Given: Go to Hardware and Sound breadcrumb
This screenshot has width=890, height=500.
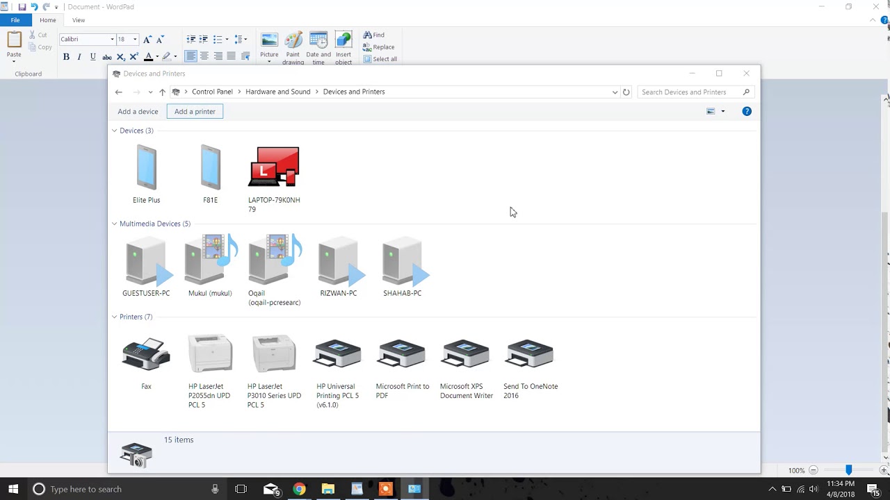Looking at the screenshot, I should coord(278,92).
